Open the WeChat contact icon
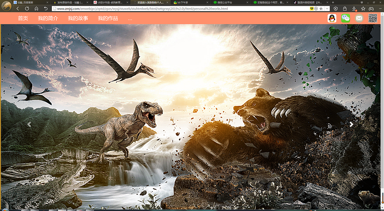 point(346,18)
